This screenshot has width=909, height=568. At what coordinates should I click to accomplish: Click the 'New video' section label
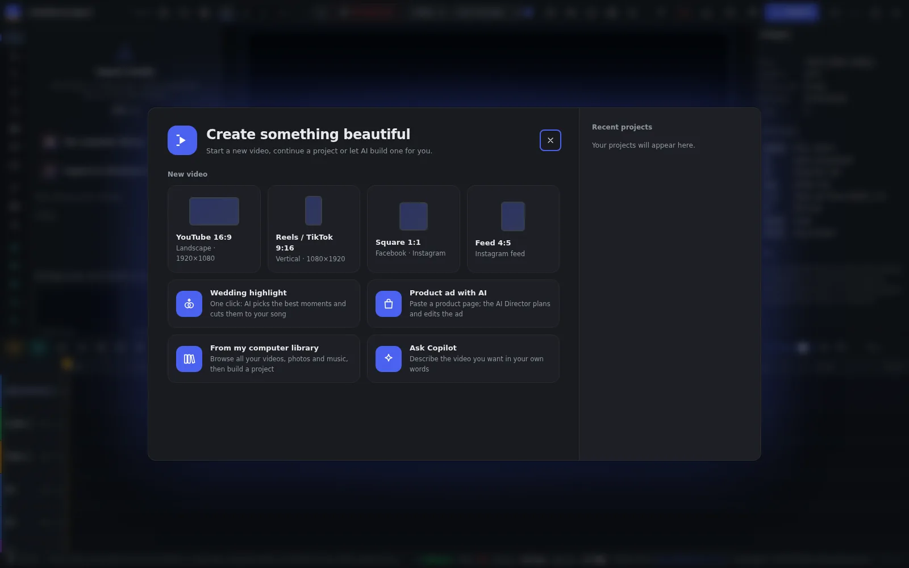[187, 174]
